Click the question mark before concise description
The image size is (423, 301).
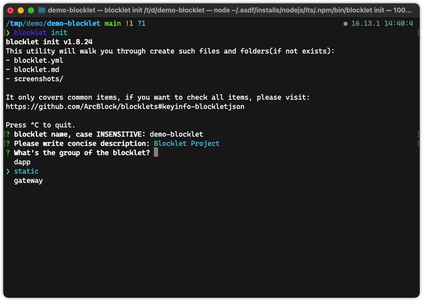(x=8, y=144)
